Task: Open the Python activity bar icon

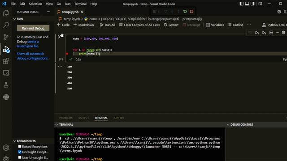Action: [6, 97]
